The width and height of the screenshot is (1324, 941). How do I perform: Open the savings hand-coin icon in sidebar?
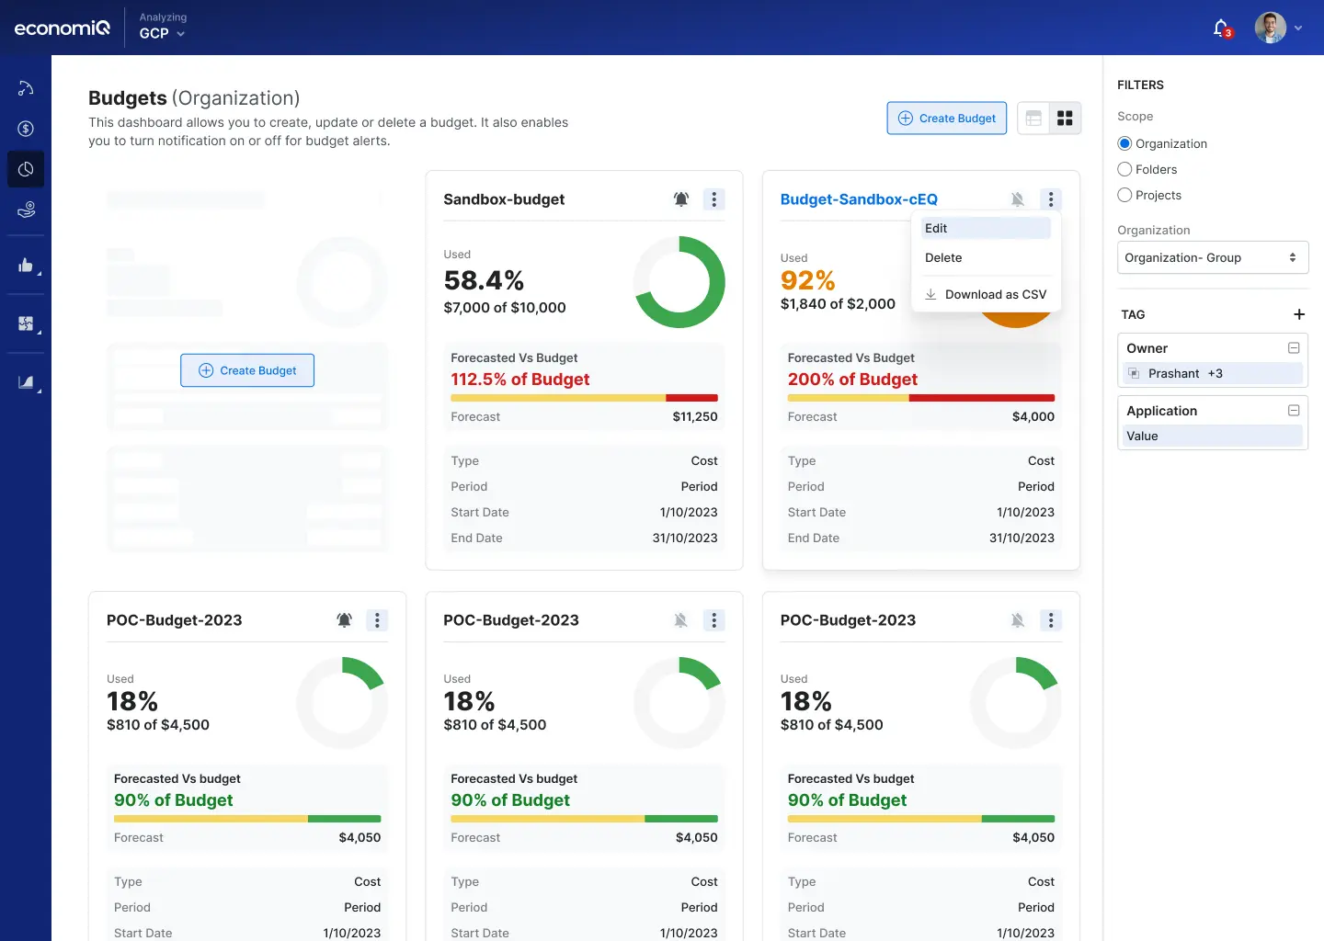(25, 210)
